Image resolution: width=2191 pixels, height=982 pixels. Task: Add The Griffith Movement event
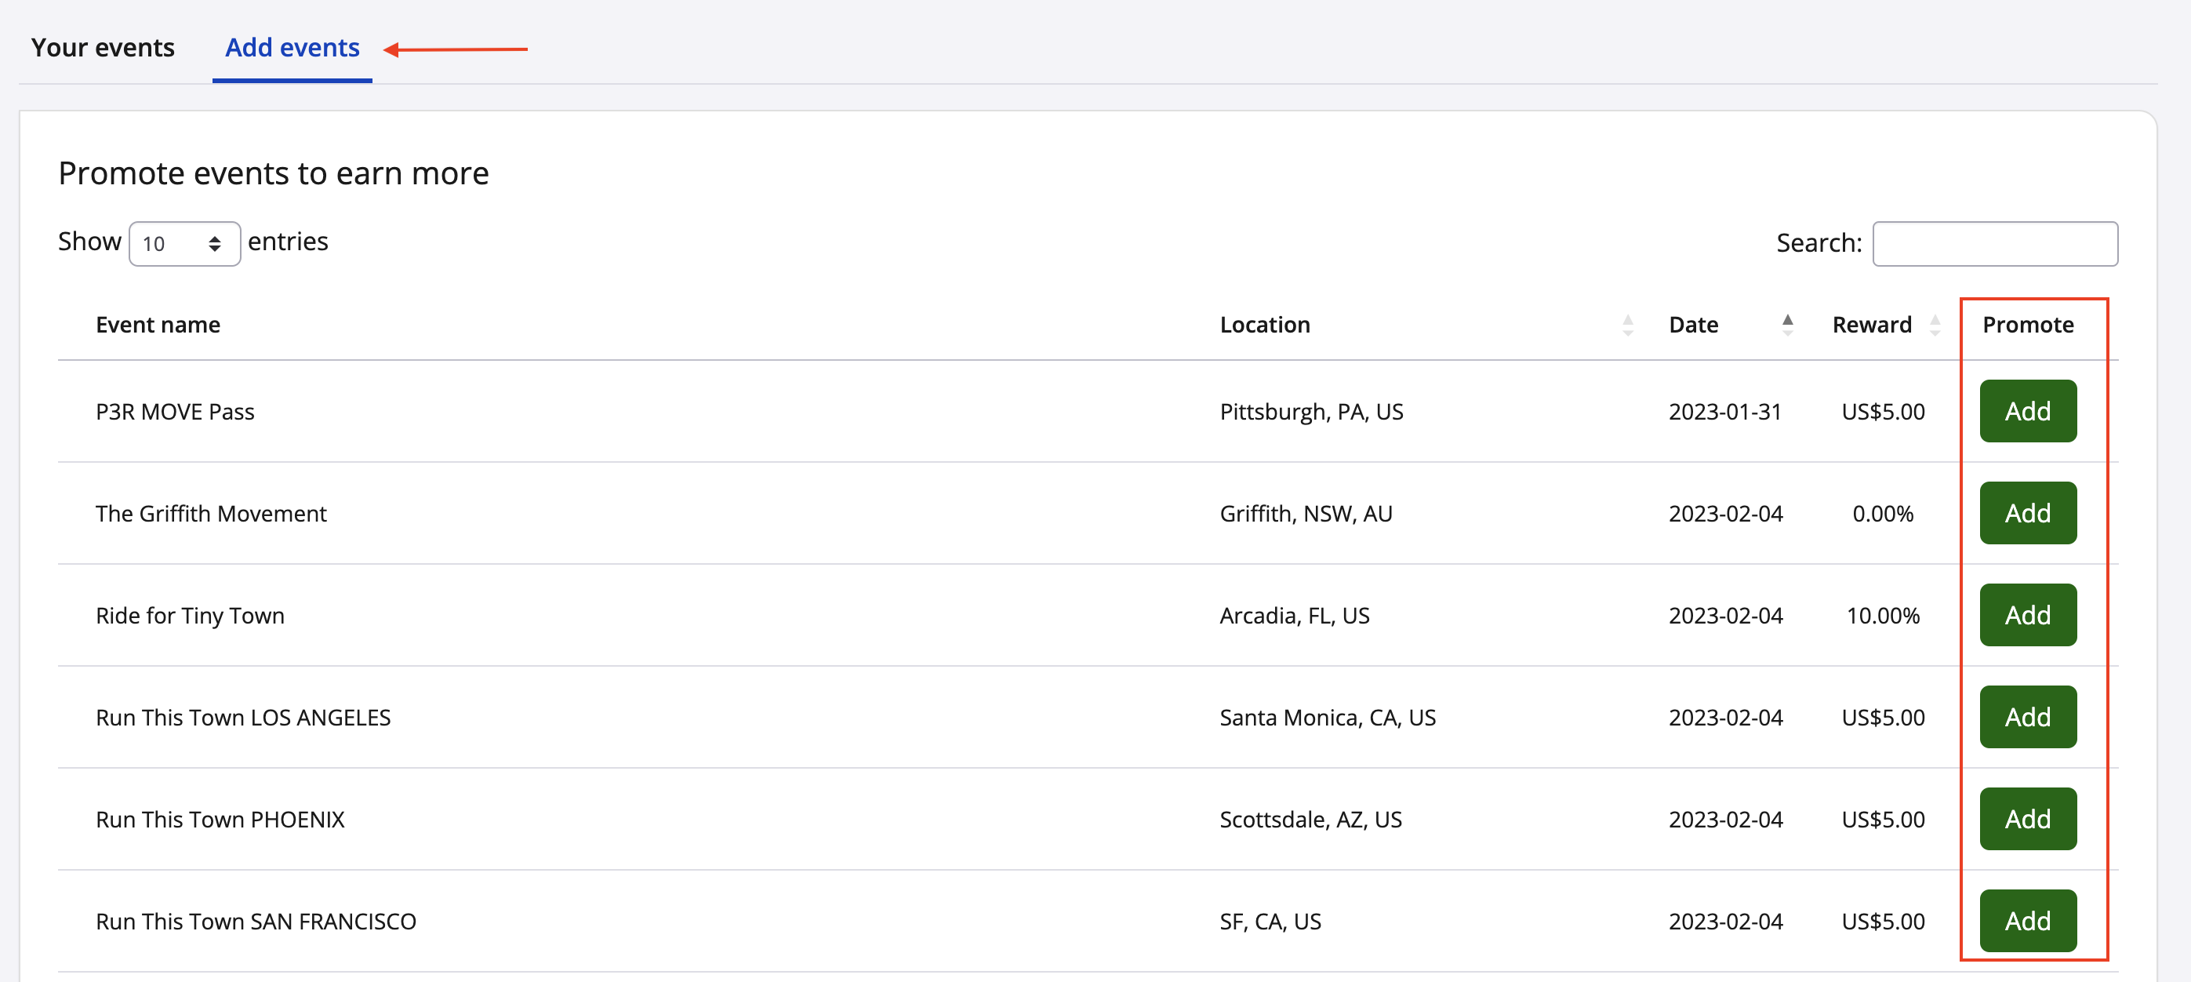pos(2027,513)
